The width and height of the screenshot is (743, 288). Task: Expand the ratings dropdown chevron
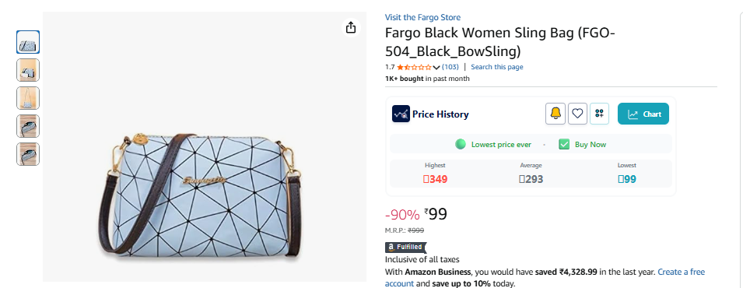pos(436,68)
